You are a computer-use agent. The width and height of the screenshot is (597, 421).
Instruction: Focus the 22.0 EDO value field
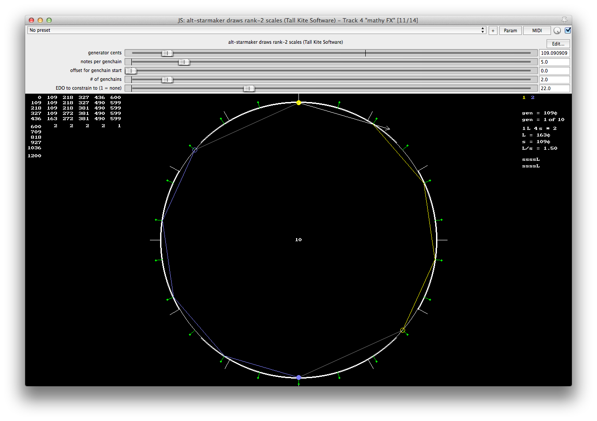coord(555,88)
